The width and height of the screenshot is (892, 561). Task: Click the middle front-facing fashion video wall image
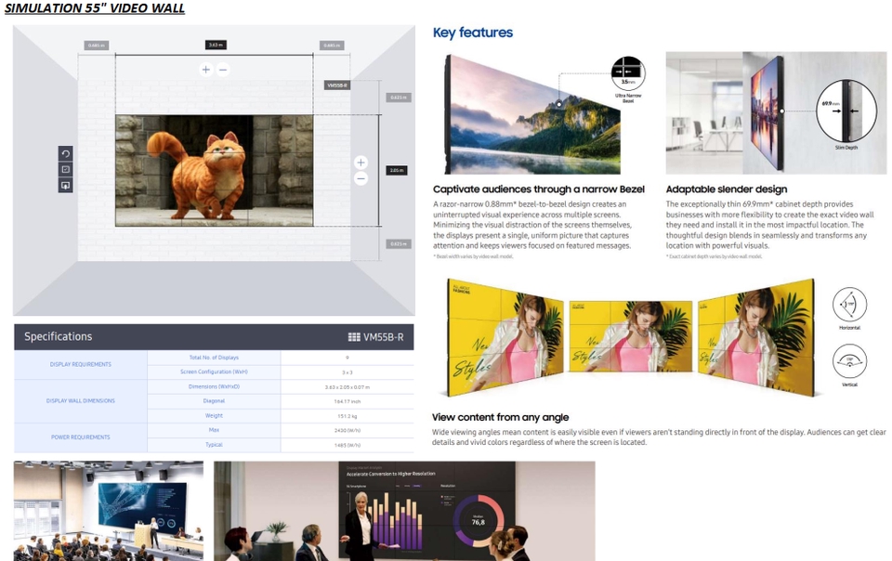pos(630,336)
